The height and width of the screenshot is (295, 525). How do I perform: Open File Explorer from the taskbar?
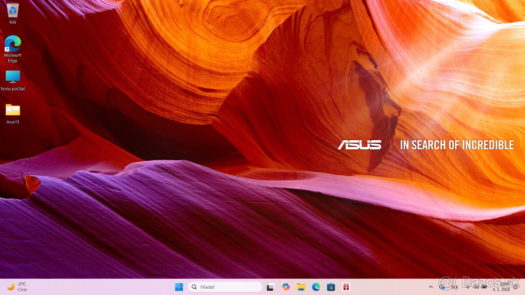click(x=301, y=287)
